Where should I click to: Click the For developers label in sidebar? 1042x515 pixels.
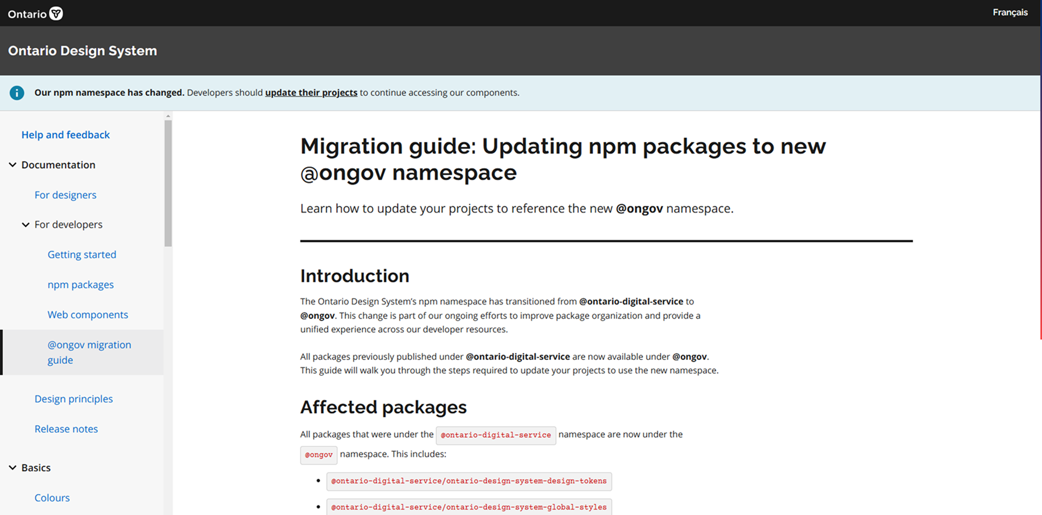[x=69, y=225]
